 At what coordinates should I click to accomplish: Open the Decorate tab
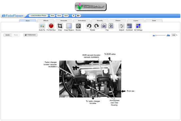tap(64, 21)
